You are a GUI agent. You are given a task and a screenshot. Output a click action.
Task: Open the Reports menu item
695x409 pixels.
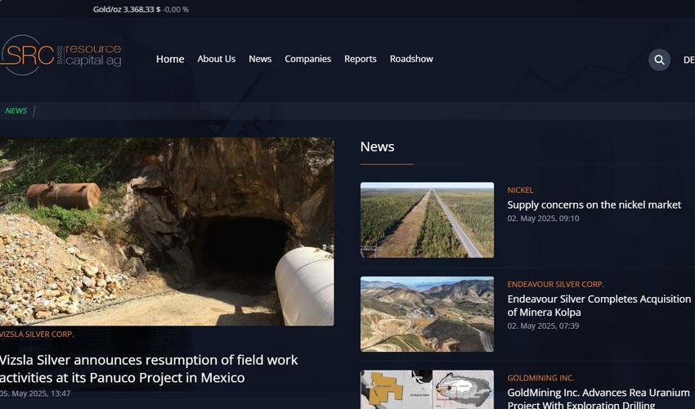[361, 59]
